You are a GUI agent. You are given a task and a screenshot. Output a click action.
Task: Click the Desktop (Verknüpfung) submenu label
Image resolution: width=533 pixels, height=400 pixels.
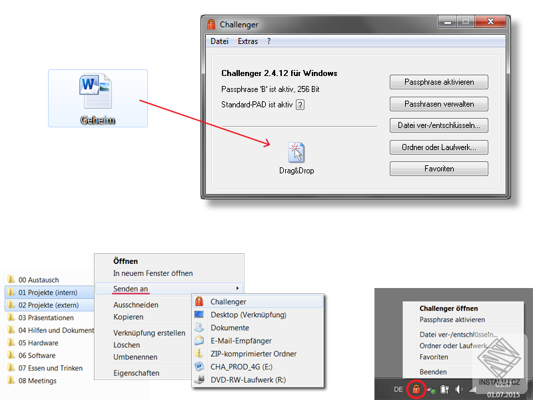(249, 315)
